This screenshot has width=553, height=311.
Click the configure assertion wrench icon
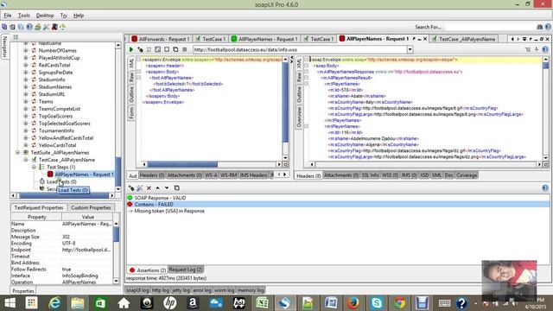pyautogui.click(x=140, y=188)
